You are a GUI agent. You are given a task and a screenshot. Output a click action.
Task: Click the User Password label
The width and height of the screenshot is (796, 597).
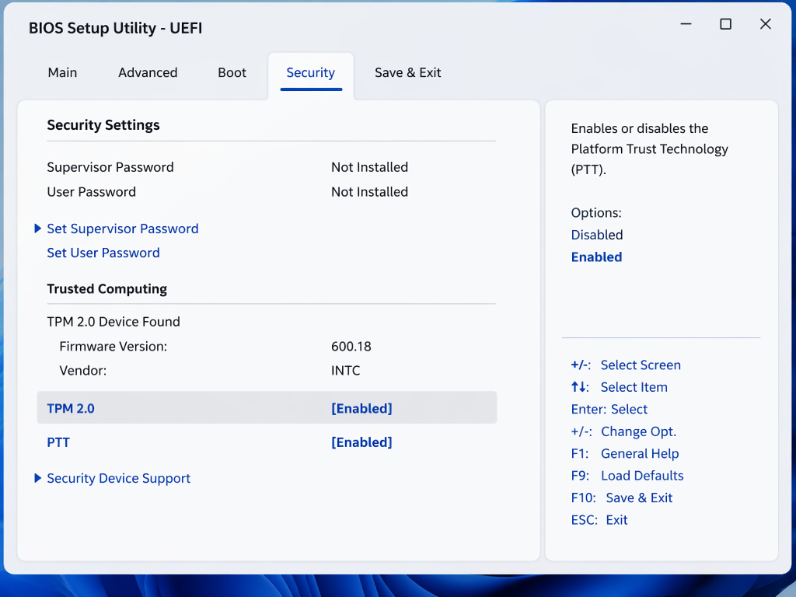click(x=92, y=192)
